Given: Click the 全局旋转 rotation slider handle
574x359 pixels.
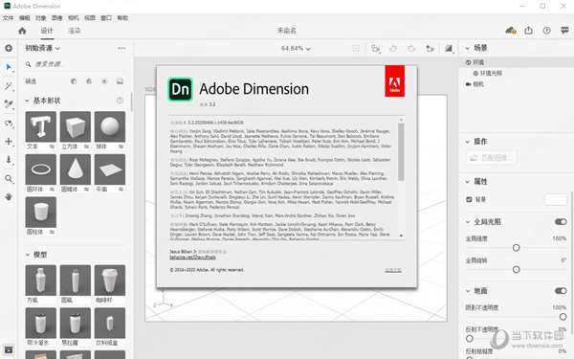Looking at the screenshot, I should (517, 270).
